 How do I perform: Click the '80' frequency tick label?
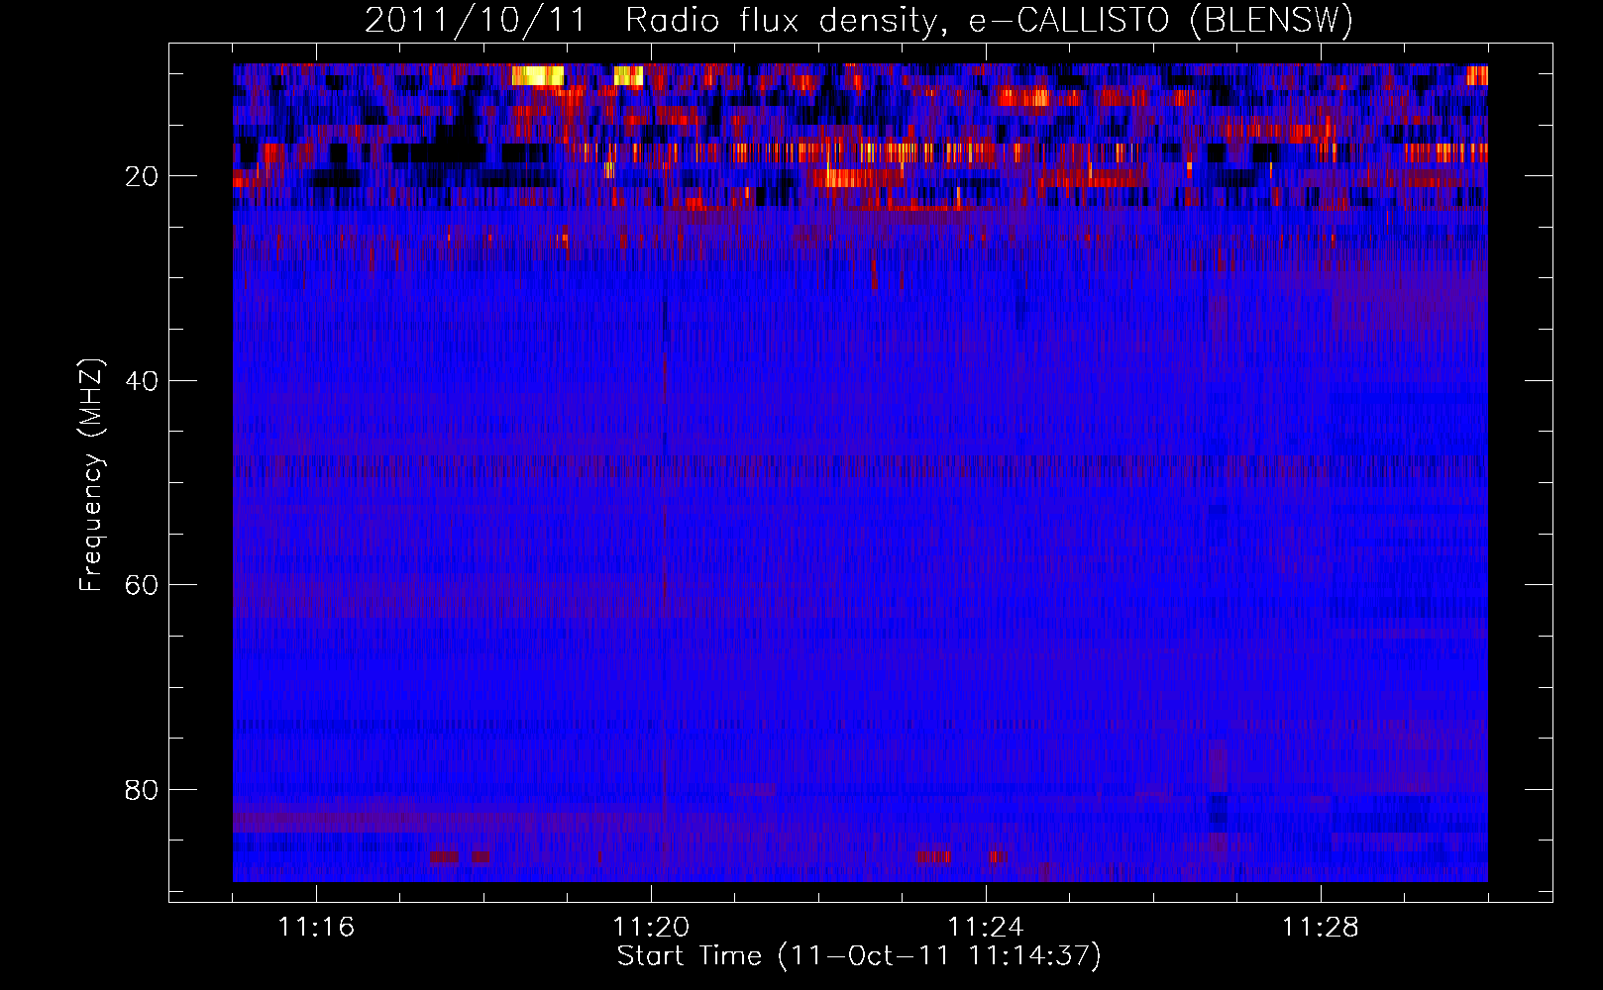pyautogui.click(x=143, y=790)
